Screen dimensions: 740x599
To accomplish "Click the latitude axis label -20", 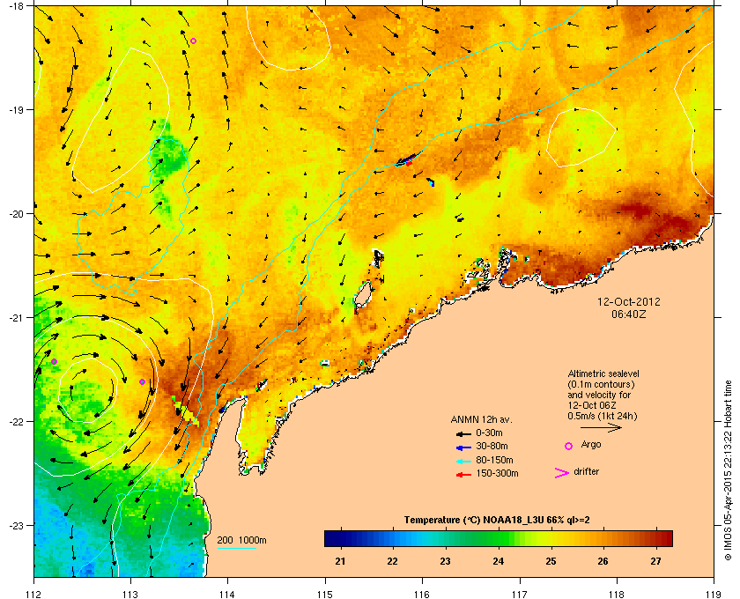I will click(16, 214).
